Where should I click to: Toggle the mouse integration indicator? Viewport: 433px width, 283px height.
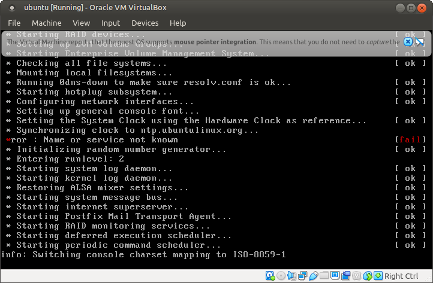pyautogui.click(x=368, y=276)
